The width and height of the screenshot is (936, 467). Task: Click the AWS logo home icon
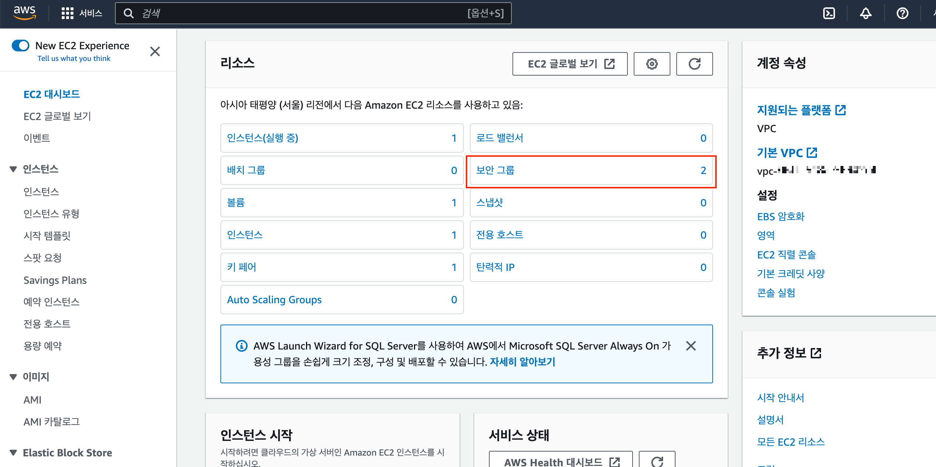point(25,12)
